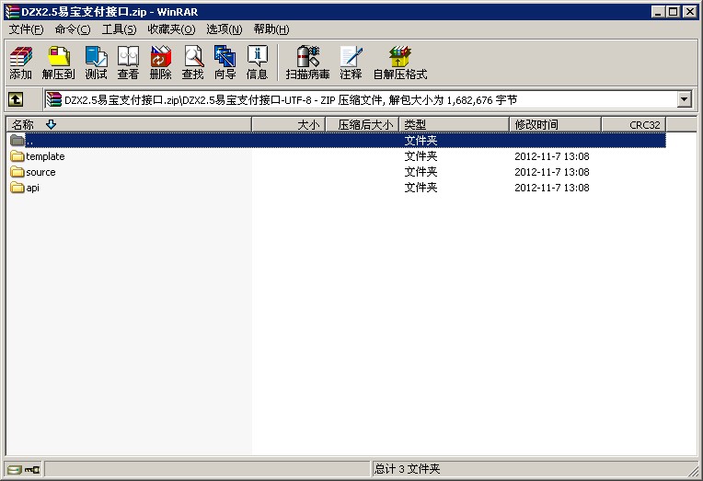Click 文件夹 type in source row
Image resolution: width=703 pixels, height=481 pixels.
(x=421, y=172)
